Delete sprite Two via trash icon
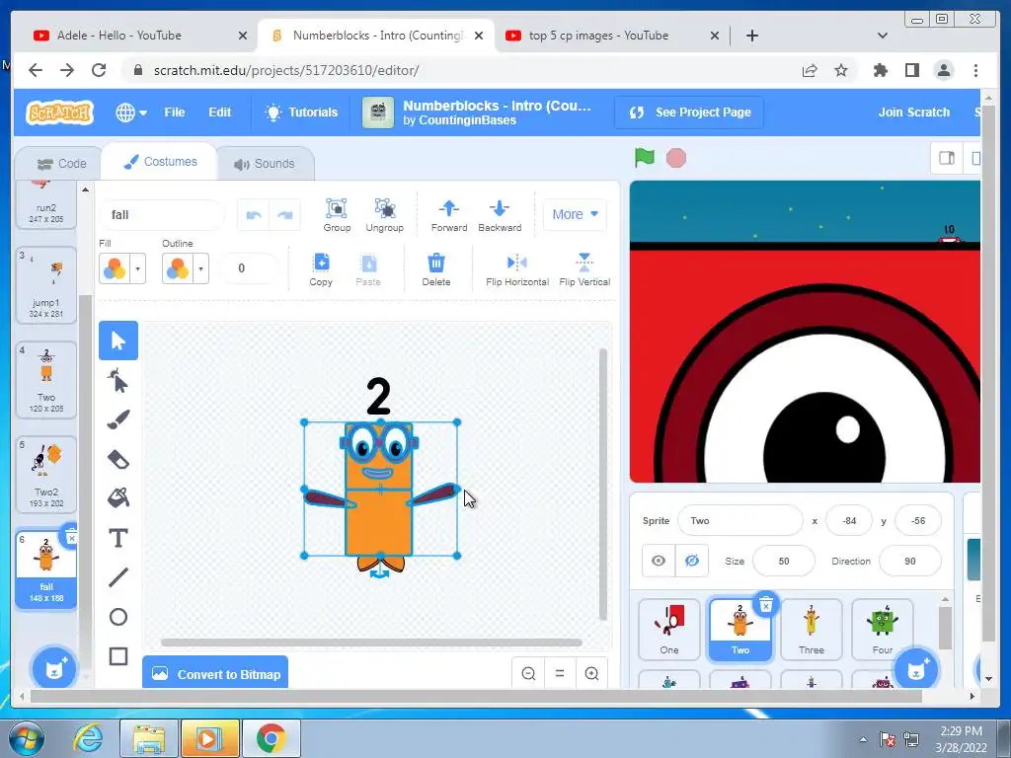The width and height of the screenshot is (1011, 758). point(765,605)
